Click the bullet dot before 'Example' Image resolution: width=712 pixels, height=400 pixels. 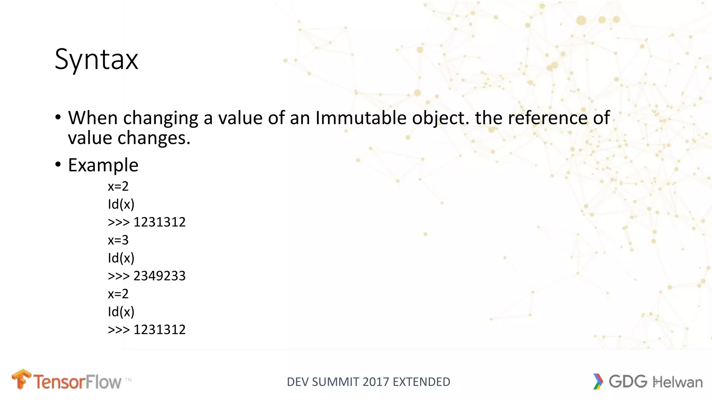tap(58, 164)
